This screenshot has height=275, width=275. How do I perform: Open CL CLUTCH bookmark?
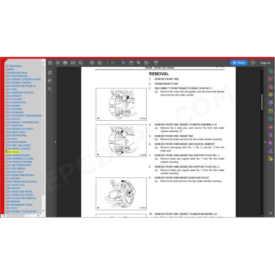pos(14,119)
